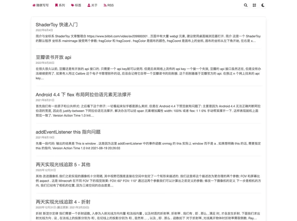Image resolution: width=297 pixels, height=221 pixels.
Task: Open 两天实现光线追踪 5 - 其他 post
Action: click(63, 164)
